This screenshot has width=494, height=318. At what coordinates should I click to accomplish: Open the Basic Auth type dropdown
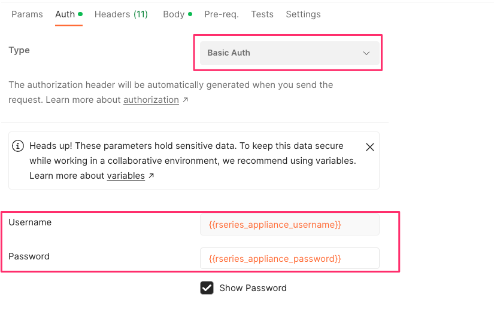(x=290, y=53)
